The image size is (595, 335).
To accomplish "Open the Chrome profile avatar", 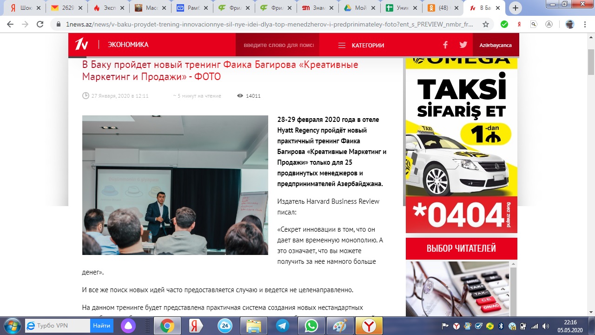I will pyautogui.click(x=569, y=24).
